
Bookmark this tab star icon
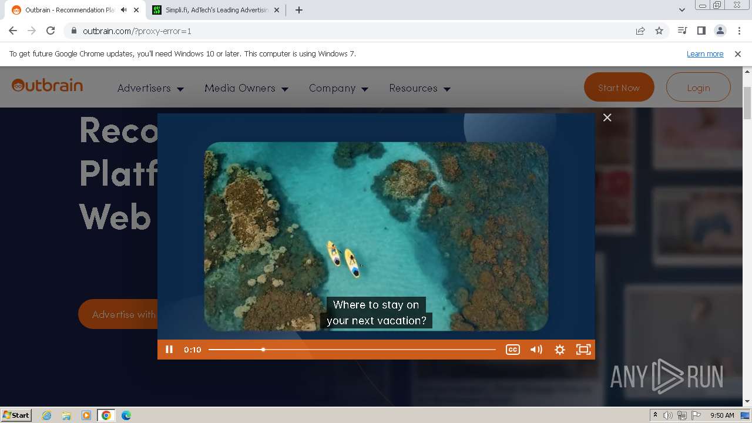659,31
